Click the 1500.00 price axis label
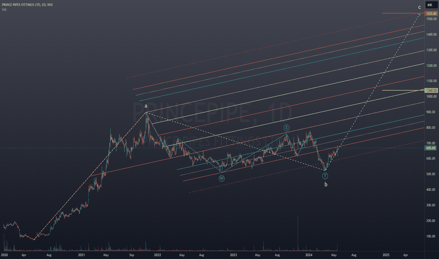The width and height of the screenshot is (439, 259). pos(431,19)
